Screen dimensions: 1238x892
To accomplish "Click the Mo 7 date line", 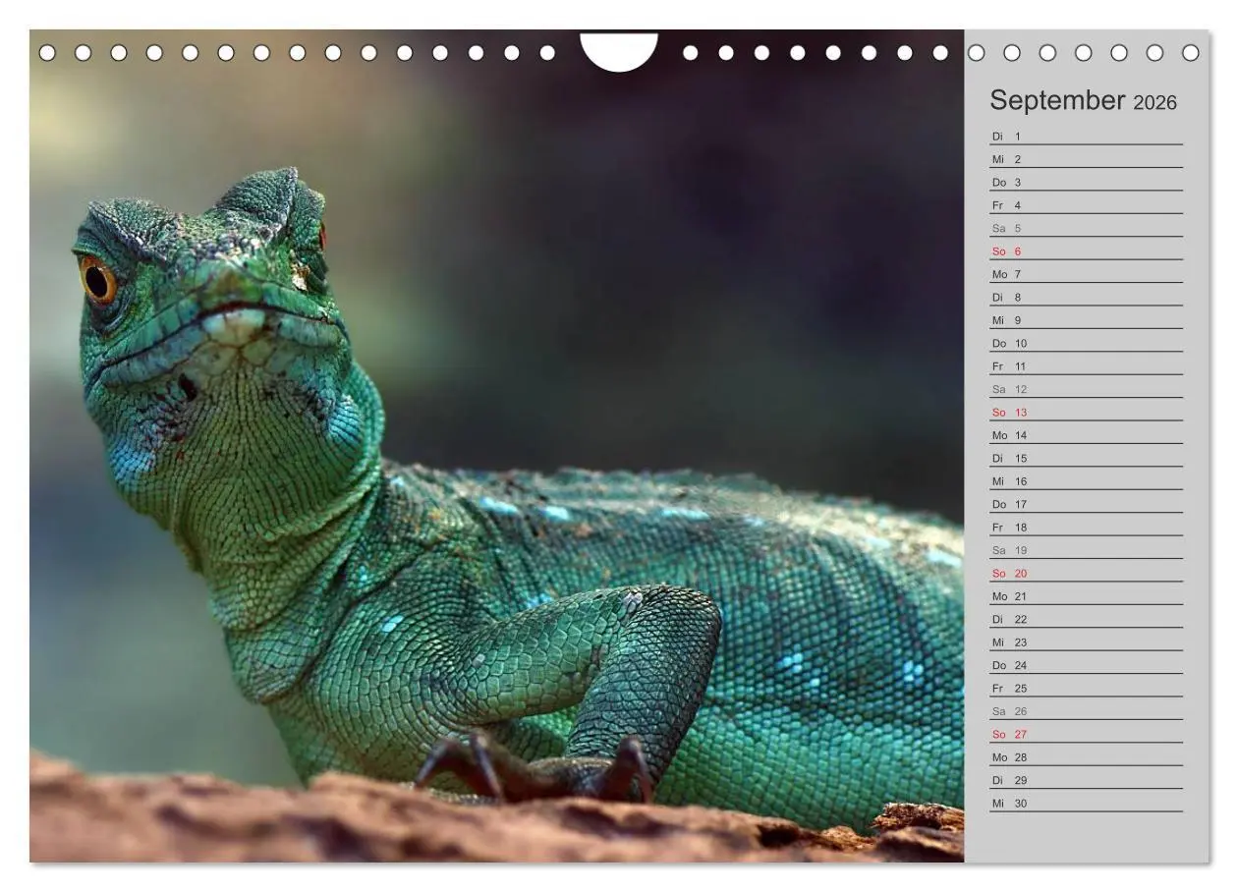I will [x=1086, y=275].
